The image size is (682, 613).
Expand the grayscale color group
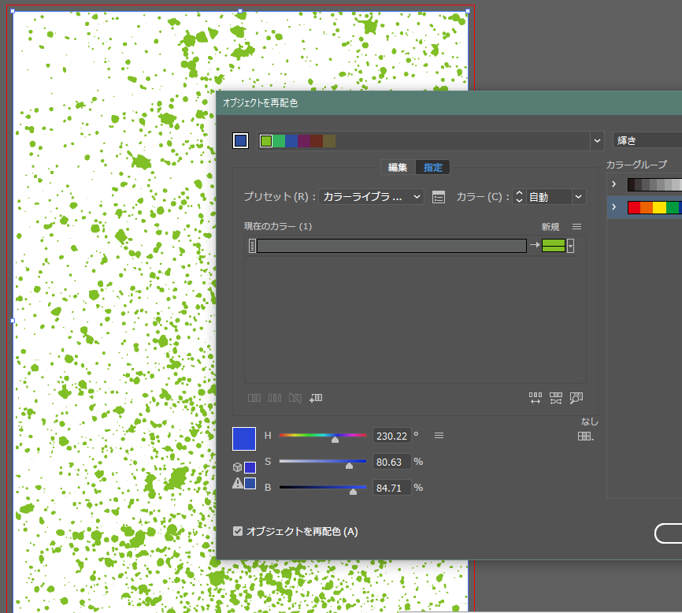click(x=613, y=184)
